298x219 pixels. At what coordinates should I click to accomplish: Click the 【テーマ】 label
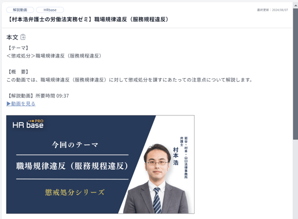[18, 48]
